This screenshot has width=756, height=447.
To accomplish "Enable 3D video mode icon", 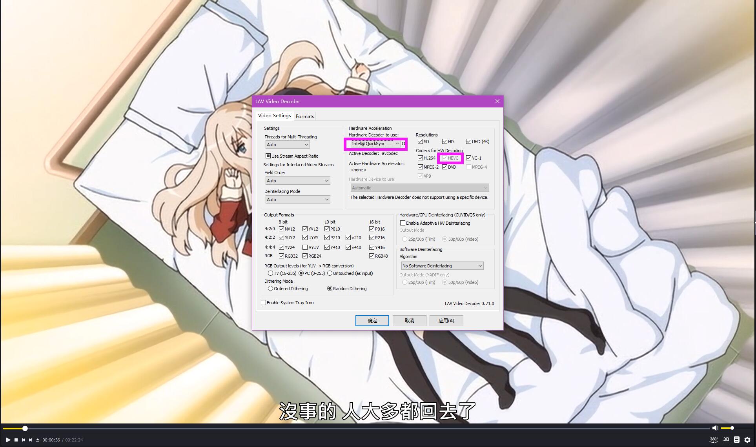I will (x=726, y=440).
